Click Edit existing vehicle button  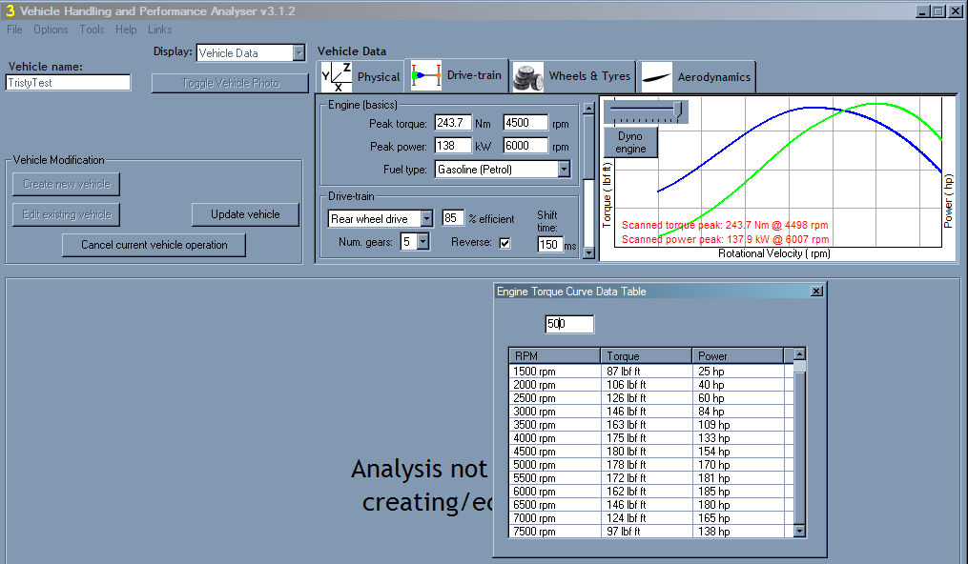66,214
